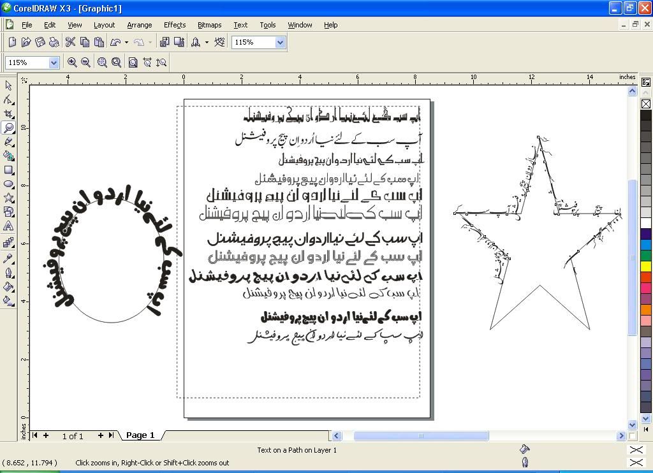Open the Text menu
Image resolution: width=653 pixels, height=473 pixels.
[240, 25]
